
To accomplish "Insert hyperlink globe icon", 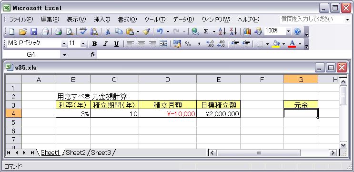I will point(195,32).
